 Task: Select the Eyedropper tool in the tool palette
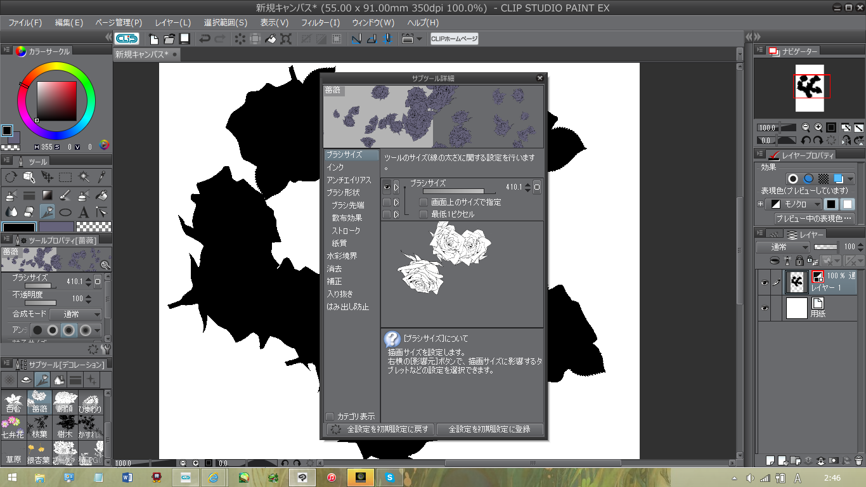coord(101,177)
